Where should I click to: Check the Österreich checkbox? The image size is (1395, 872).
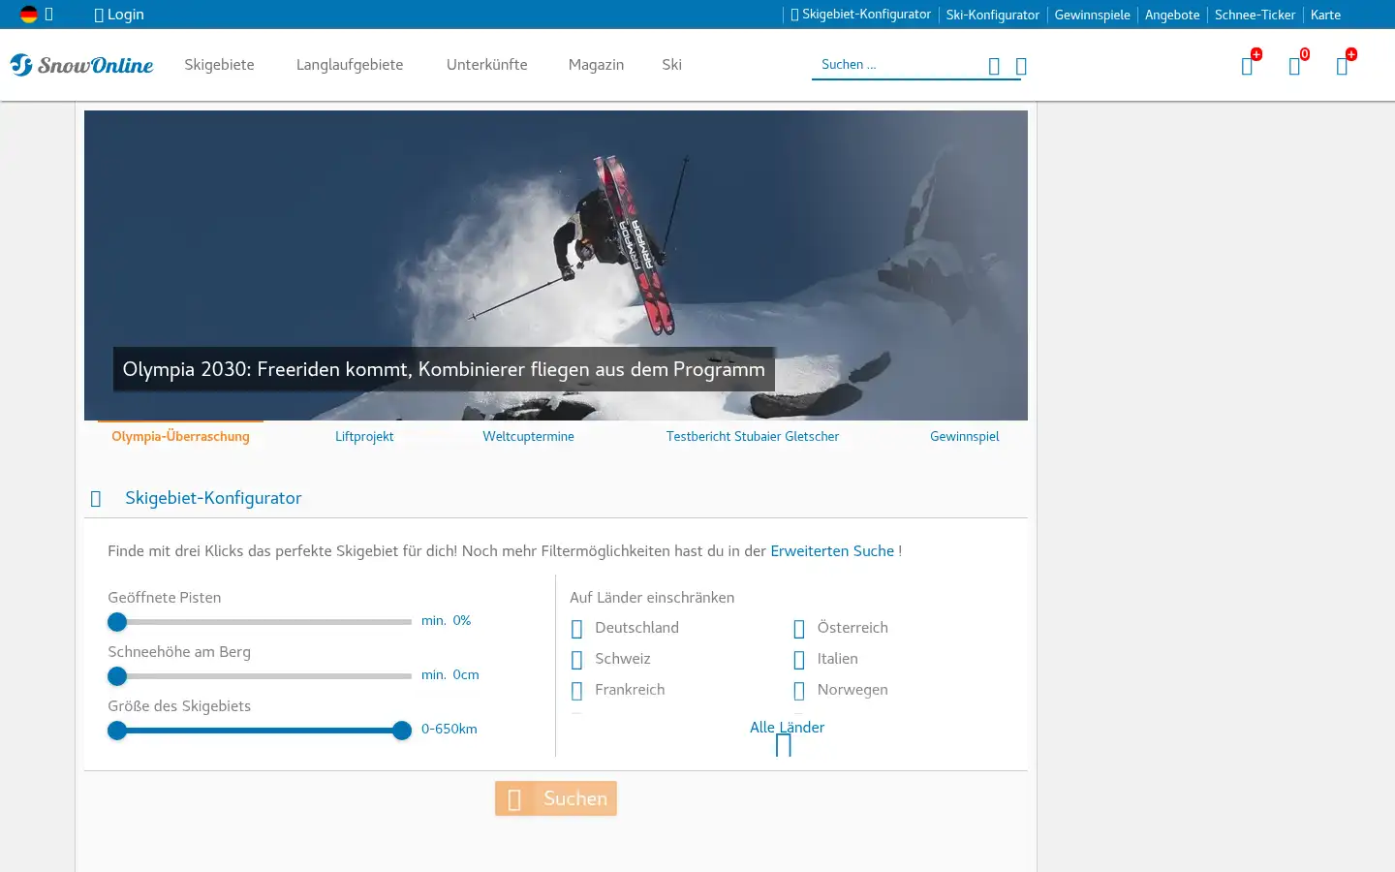799,629
